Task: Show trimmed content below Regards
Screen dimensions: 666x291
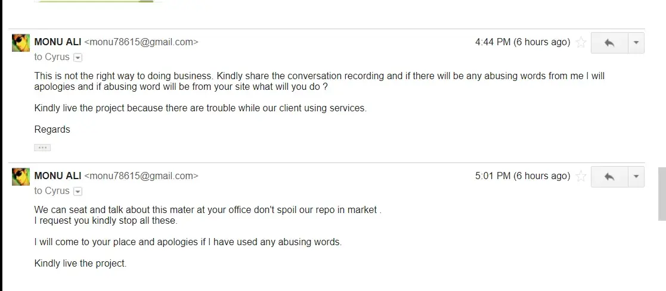Action: tap(42, 147)
